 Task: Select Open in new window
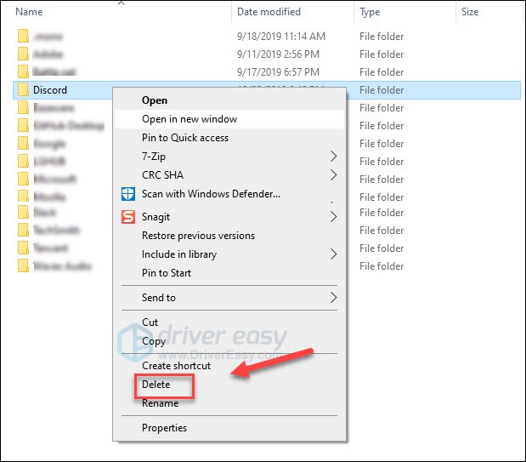point(189,119)
